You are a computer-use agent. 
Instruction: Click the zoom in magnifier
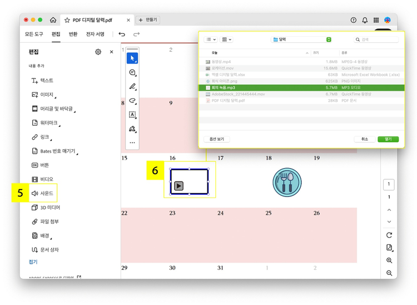click(x=389, y=260)
